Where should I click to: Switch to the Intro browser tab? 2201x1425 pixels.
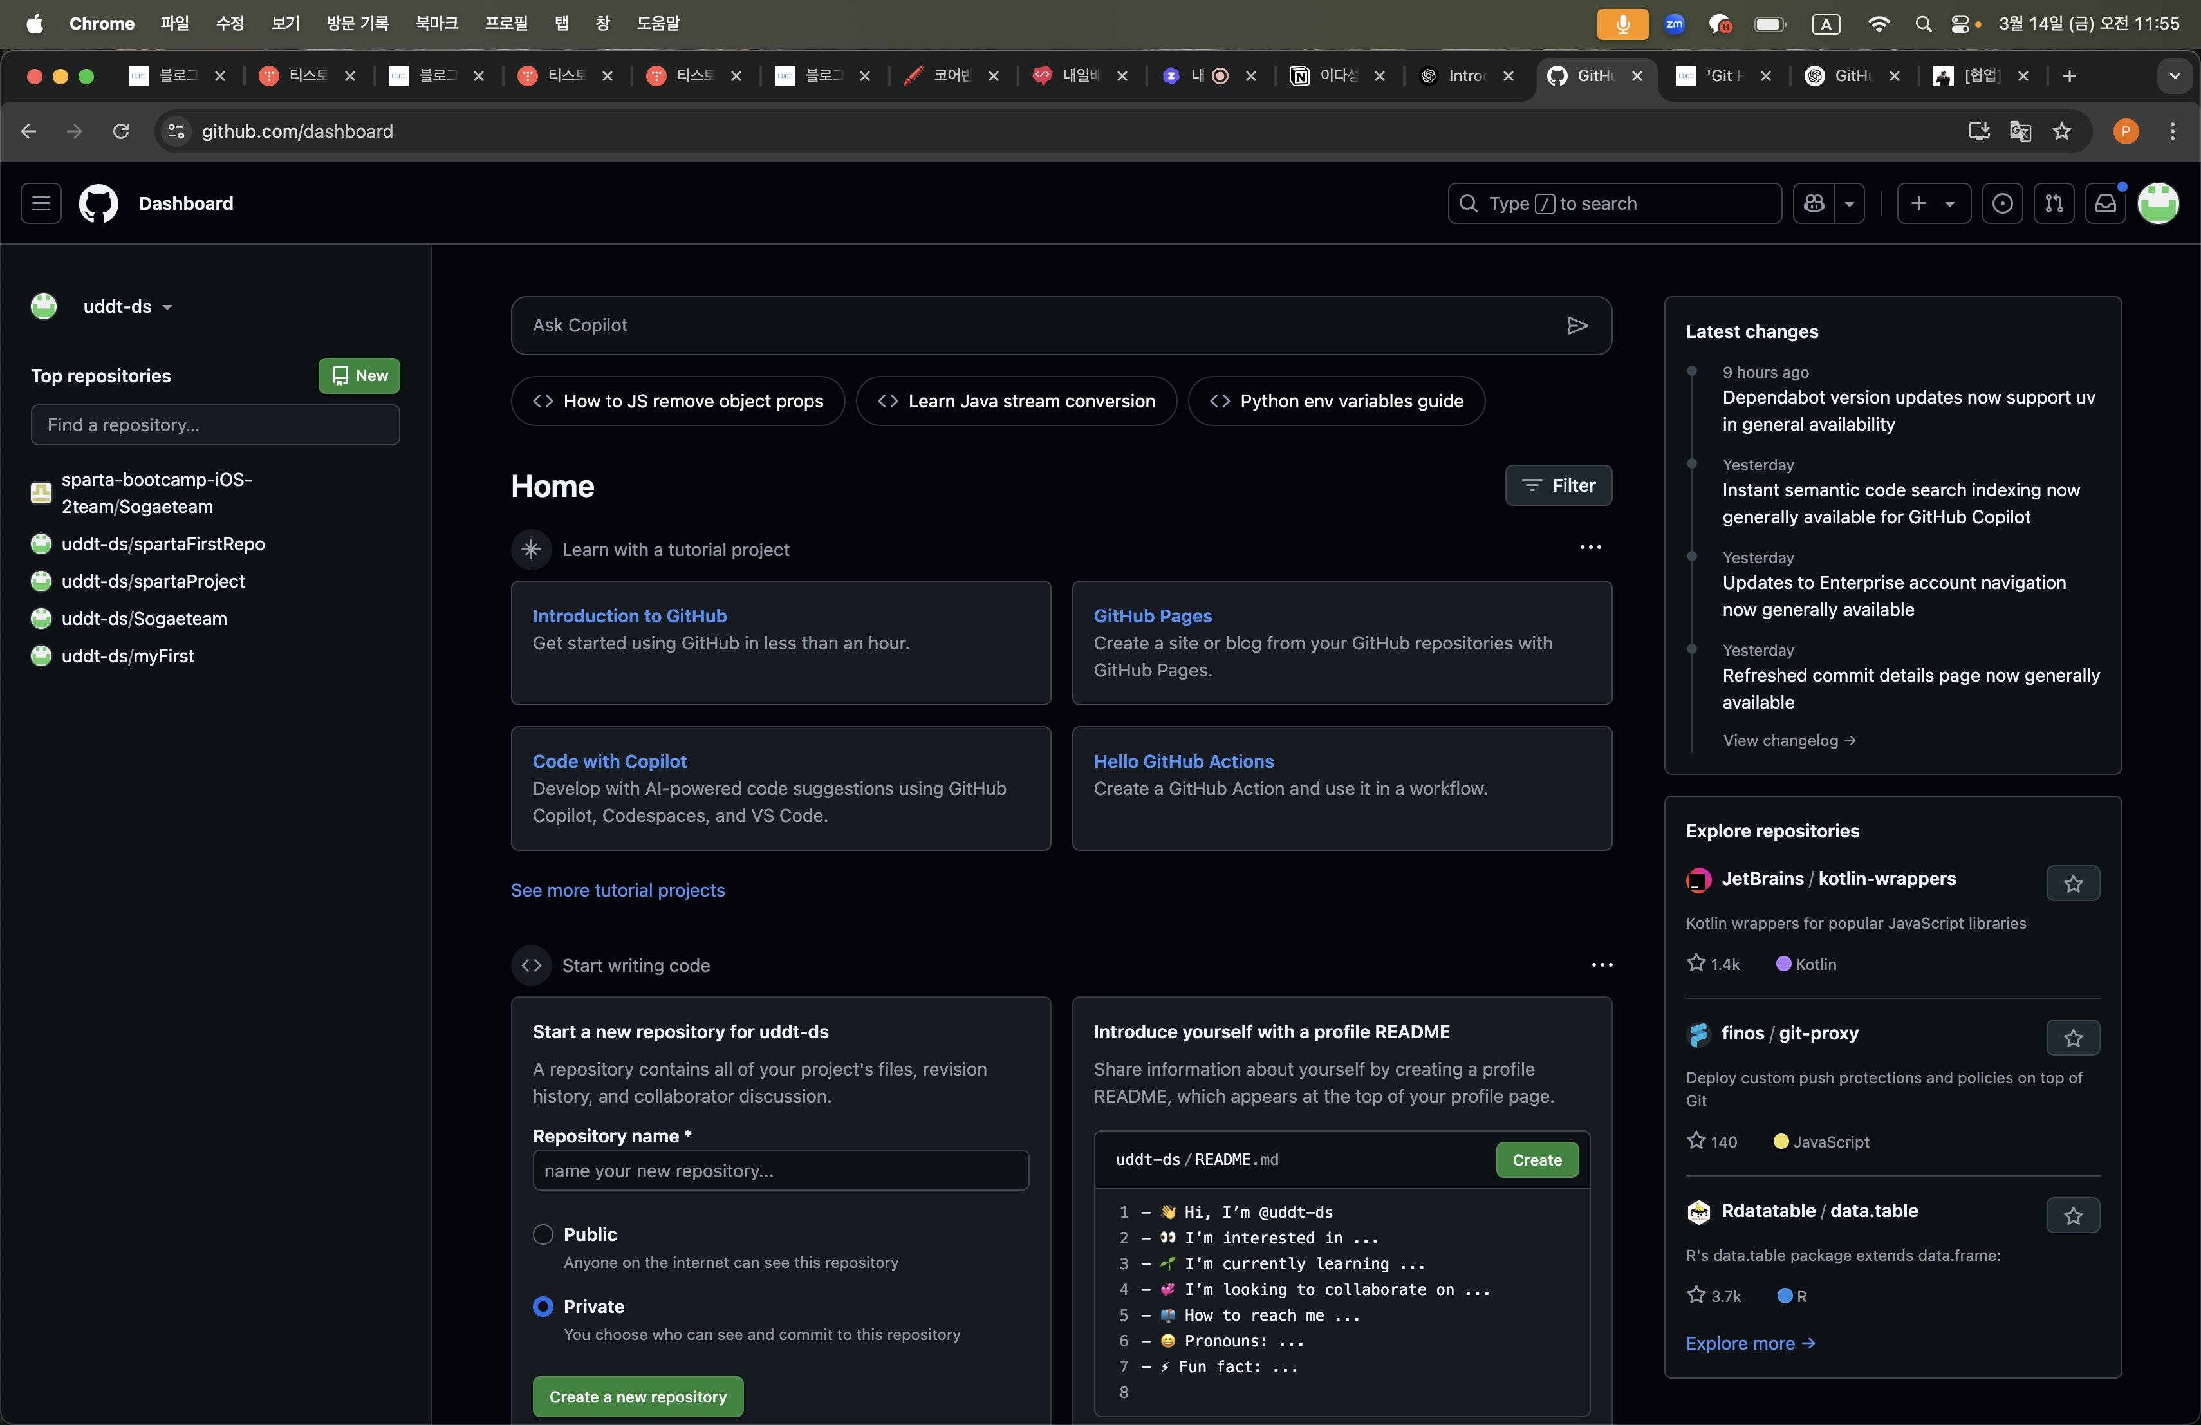(1467, 76)
